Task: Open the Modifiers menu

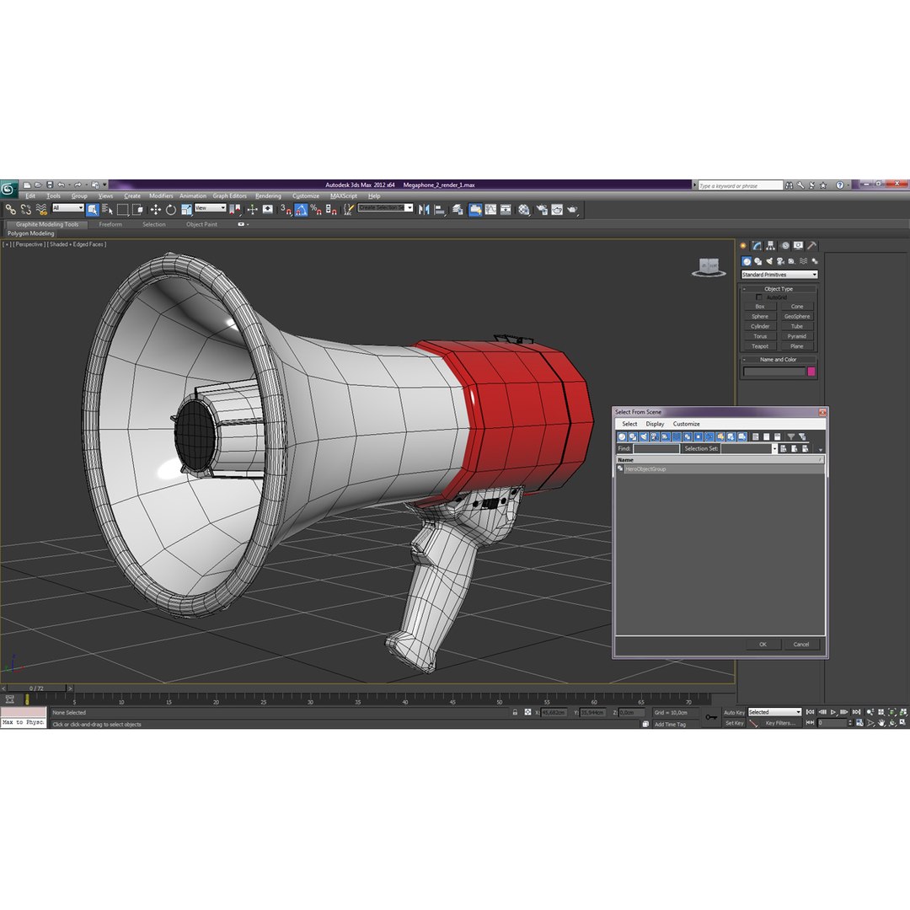Action: point(161,196)
